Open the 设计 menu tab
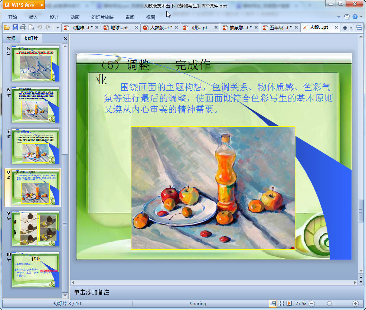This screenshot has height=310, width=366. pyautogui.click(x=54, y=17)
